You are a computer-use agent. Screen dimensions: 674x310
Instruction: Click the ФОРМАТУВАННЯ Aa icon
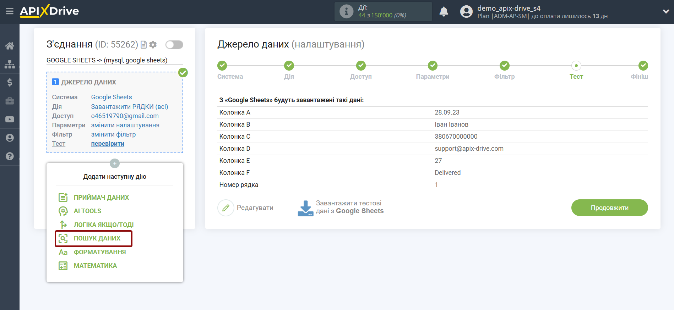coord(63,252)
